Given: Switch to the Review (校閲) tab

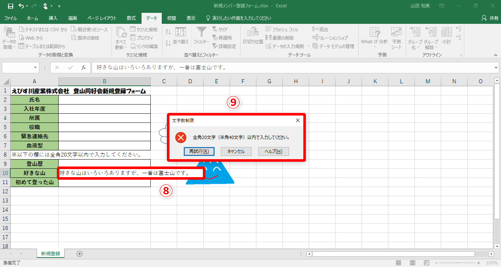Looking at the screenshot, I should click(171, 18).
